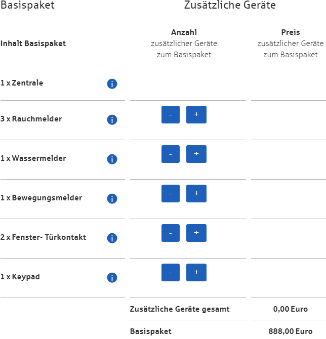Screen dimensions: 326x339
Task: Reduce the additional Bewegungsmelder count
Action: [x=171, y=193]
